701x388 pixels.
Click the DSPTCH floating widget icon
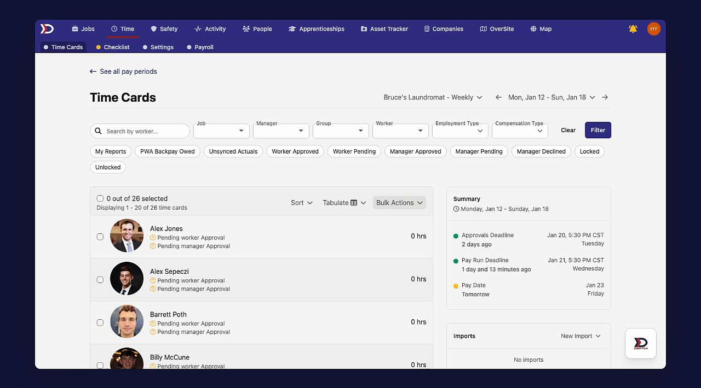[640, 343]
